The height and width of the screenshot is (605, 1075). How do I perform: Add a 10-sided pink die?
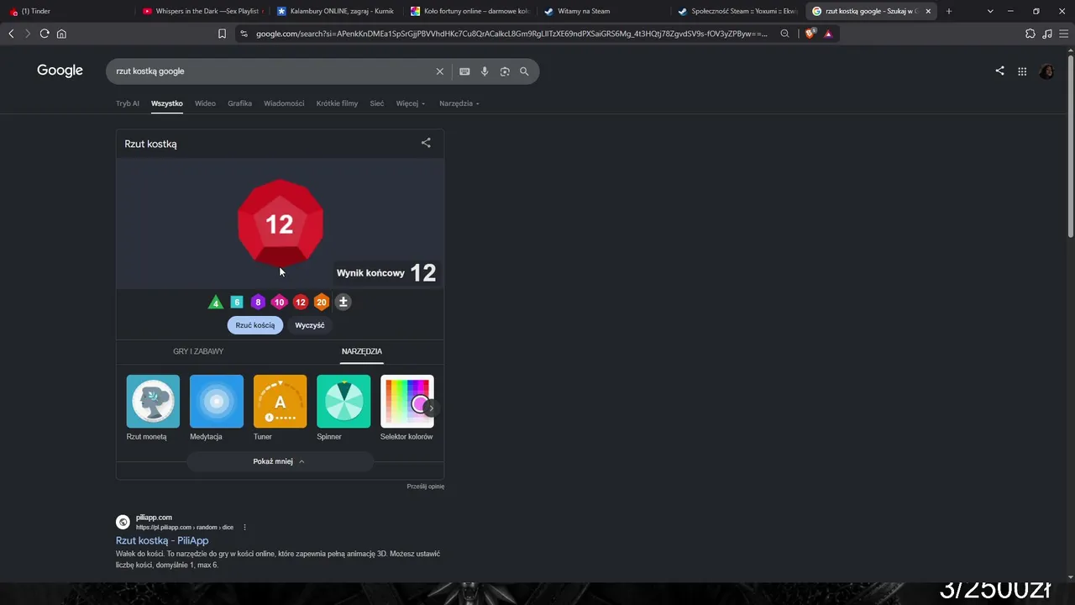(279, 302)
